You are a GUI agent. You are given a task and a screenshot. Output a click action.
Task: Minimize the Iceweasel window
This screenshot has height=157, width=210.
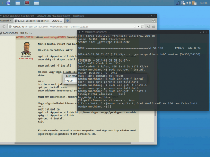[x=148, y=16]
